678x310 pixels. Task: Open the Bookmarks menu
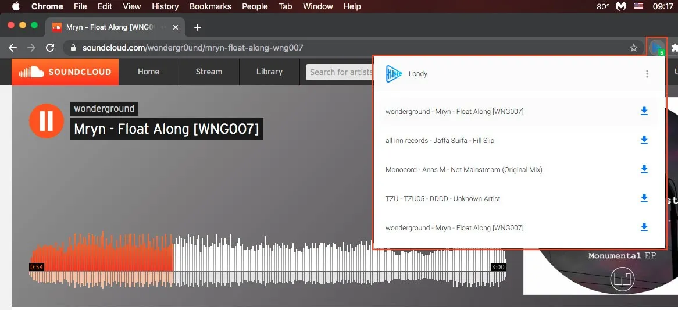click(x=210, y=6)
